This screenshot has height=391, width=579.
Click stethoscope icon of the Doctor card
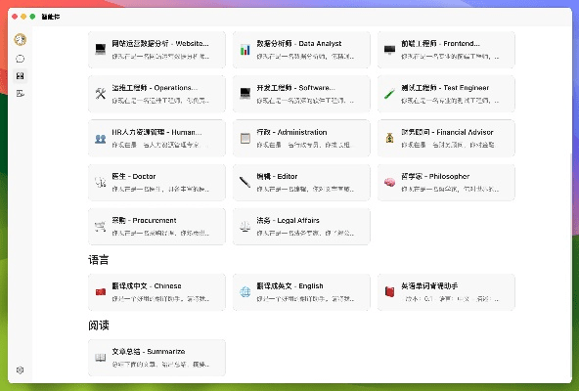101,183
